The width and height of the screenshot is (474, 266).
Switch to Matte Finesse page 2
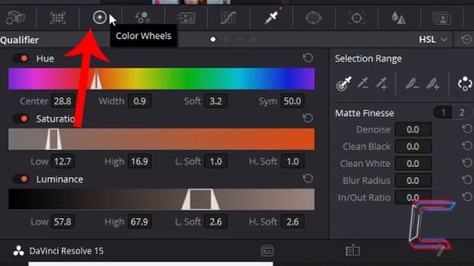461,113
